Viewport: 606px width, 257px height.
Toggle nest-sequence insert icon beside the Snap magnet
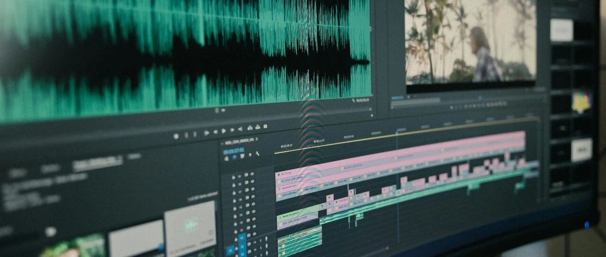point(226,159)
